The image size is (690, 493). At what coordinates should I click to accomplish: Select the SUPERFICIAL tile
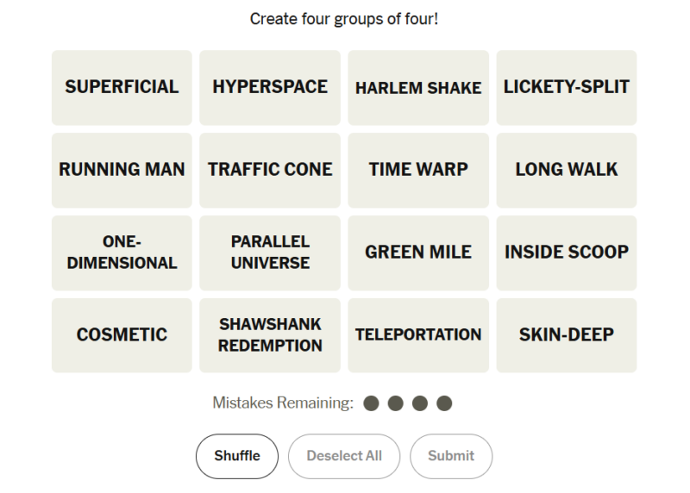pos(122,88)
